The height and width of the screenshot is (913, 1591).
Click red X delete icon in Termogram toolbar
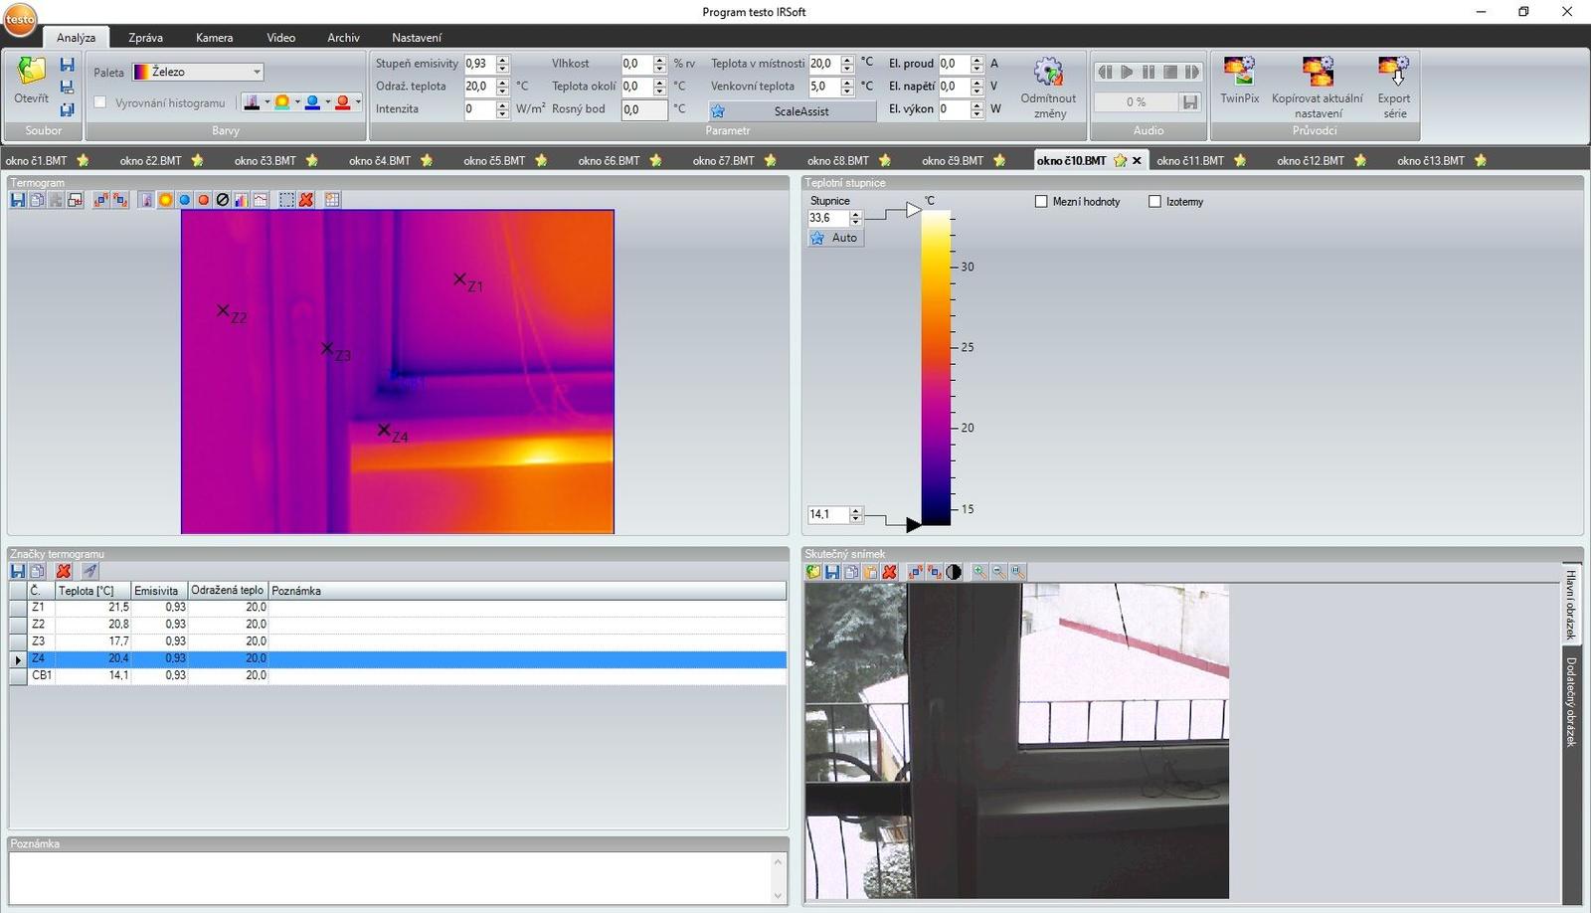pyautogui.click(x=306, y=200)
